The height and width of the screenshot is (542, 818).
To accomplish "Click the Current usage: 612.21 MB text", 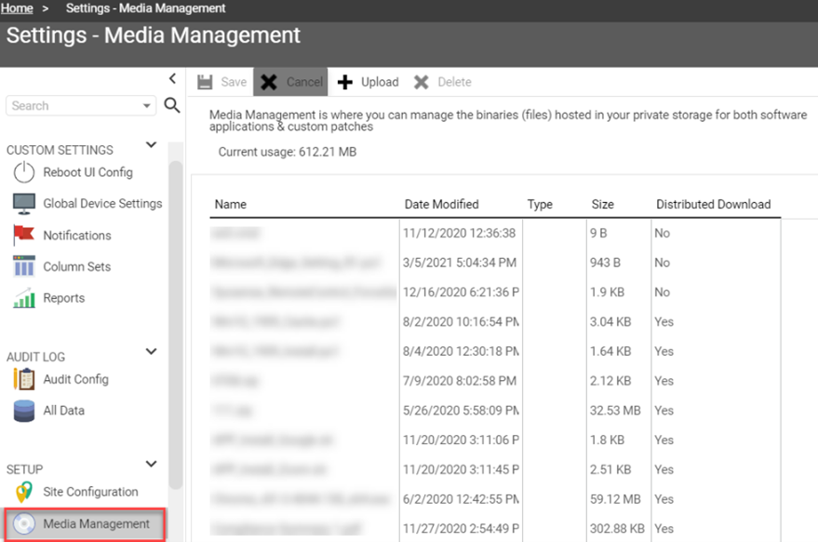I will point(288,152).
